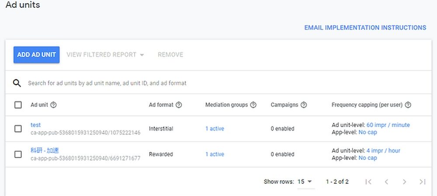Open 1 active mediation groups for test
Image resolution: width=437 pixels, height=196 pixels.
215,129
